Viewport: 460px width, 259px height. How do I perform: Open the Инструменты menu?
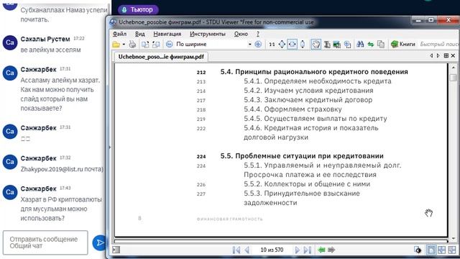pos(208,34)
